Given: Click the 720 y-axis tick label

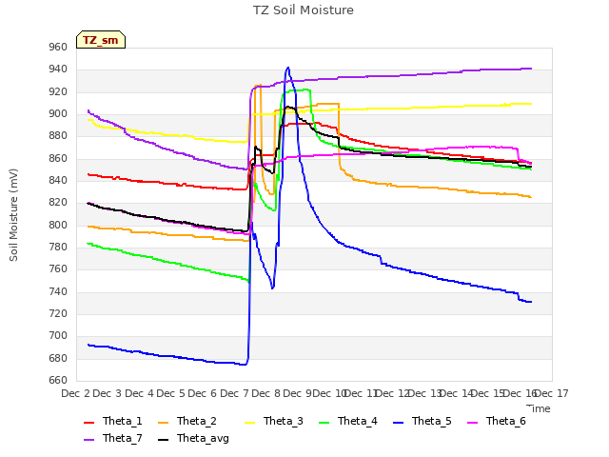Looking at the screenshot, I should click(x=58, y=313).
